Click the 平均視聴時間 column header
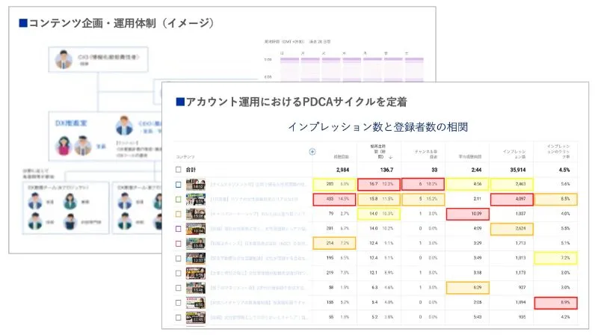The width and height of the screenshot is (598, 335). [x=470, y=157]
